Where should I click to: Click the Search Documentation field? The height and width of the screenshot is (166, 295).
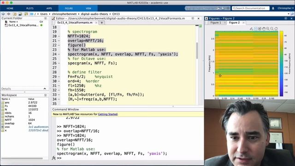(251, 8)
